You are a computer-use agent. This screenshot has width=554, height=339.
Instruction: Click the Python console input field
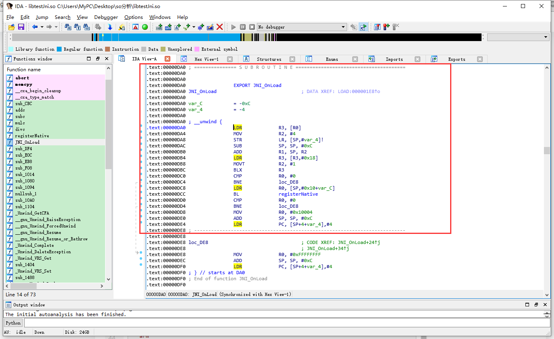tap(287, 323)
